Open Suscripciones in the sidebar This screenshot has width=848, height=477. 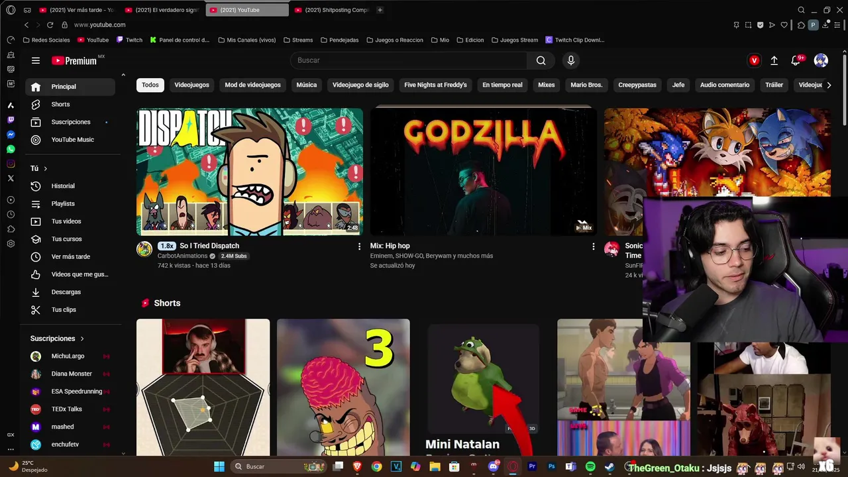pos(71,122)
